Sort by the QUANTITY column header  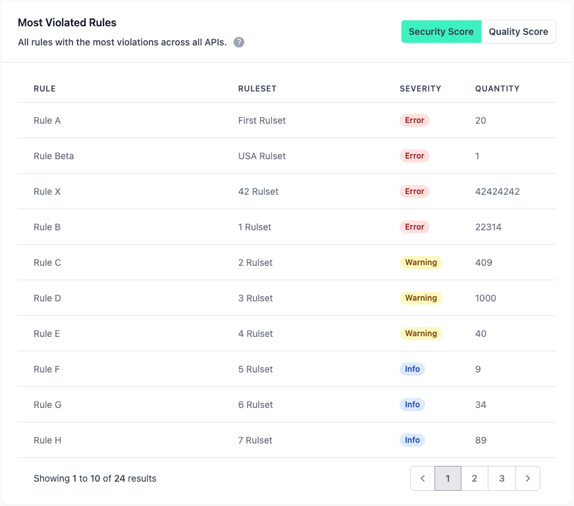498,88
